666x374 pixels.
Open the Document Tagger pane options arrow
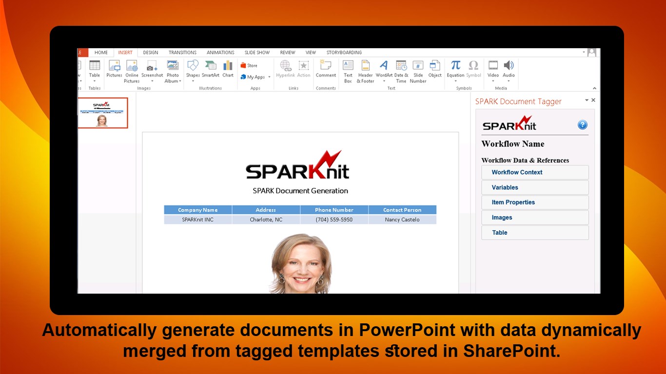click(x=587, y=100)
